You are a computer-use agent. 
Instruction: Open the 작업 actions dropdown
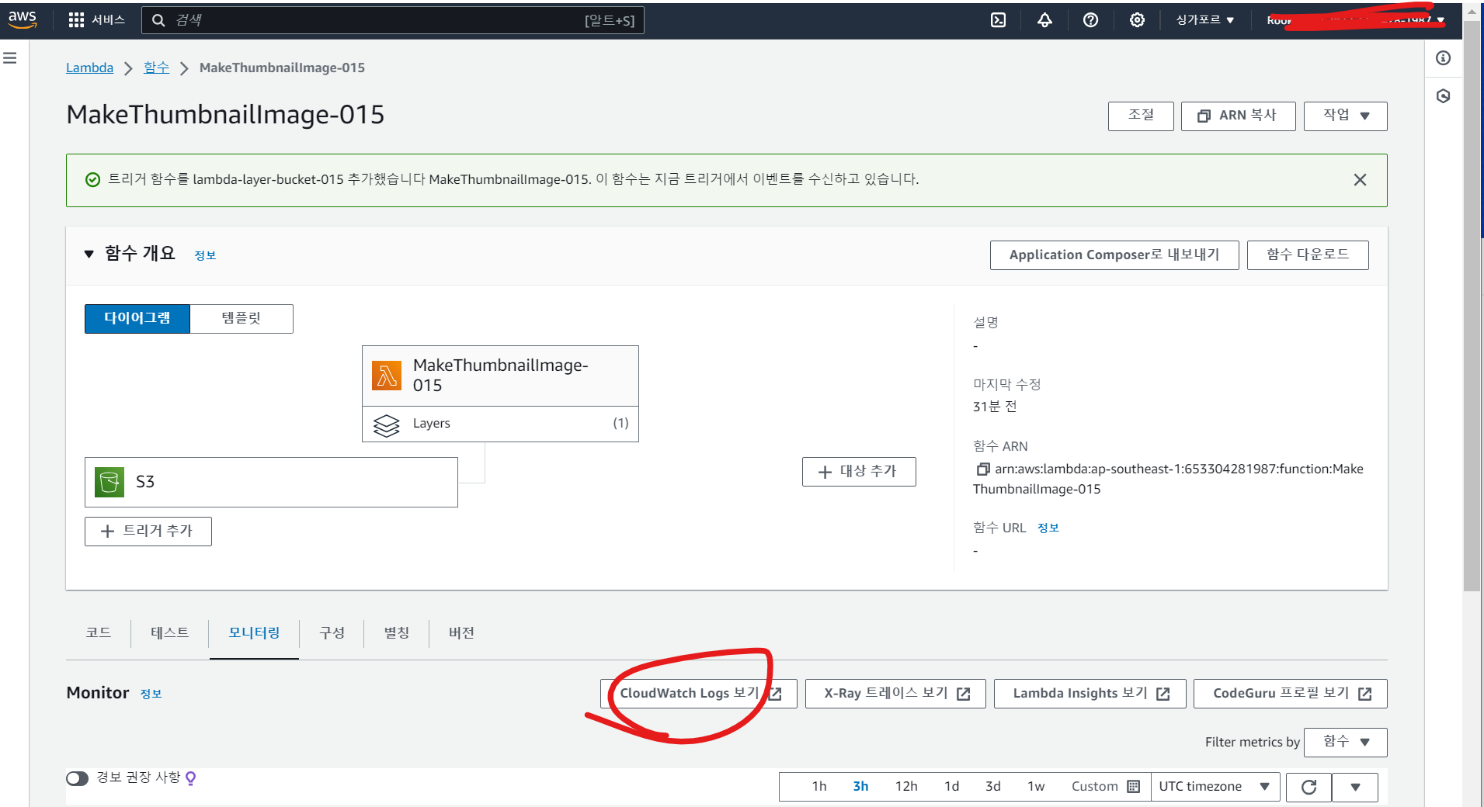(x=1345, y=116)
